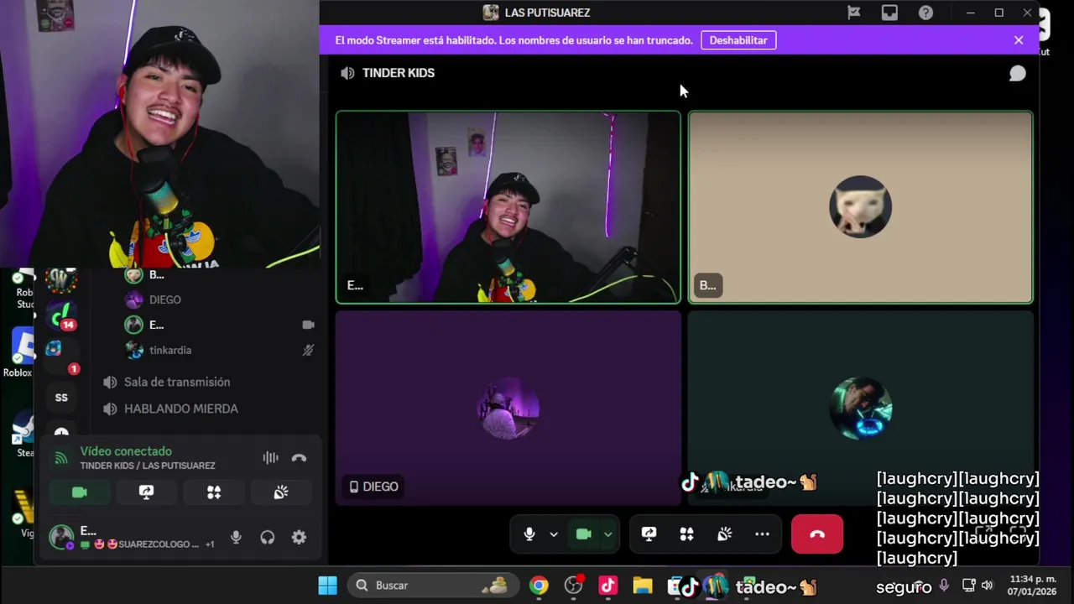Open more options in the call bar
Screen dimensions: 1074x604
pyautogui.click(x=762, y=534)
